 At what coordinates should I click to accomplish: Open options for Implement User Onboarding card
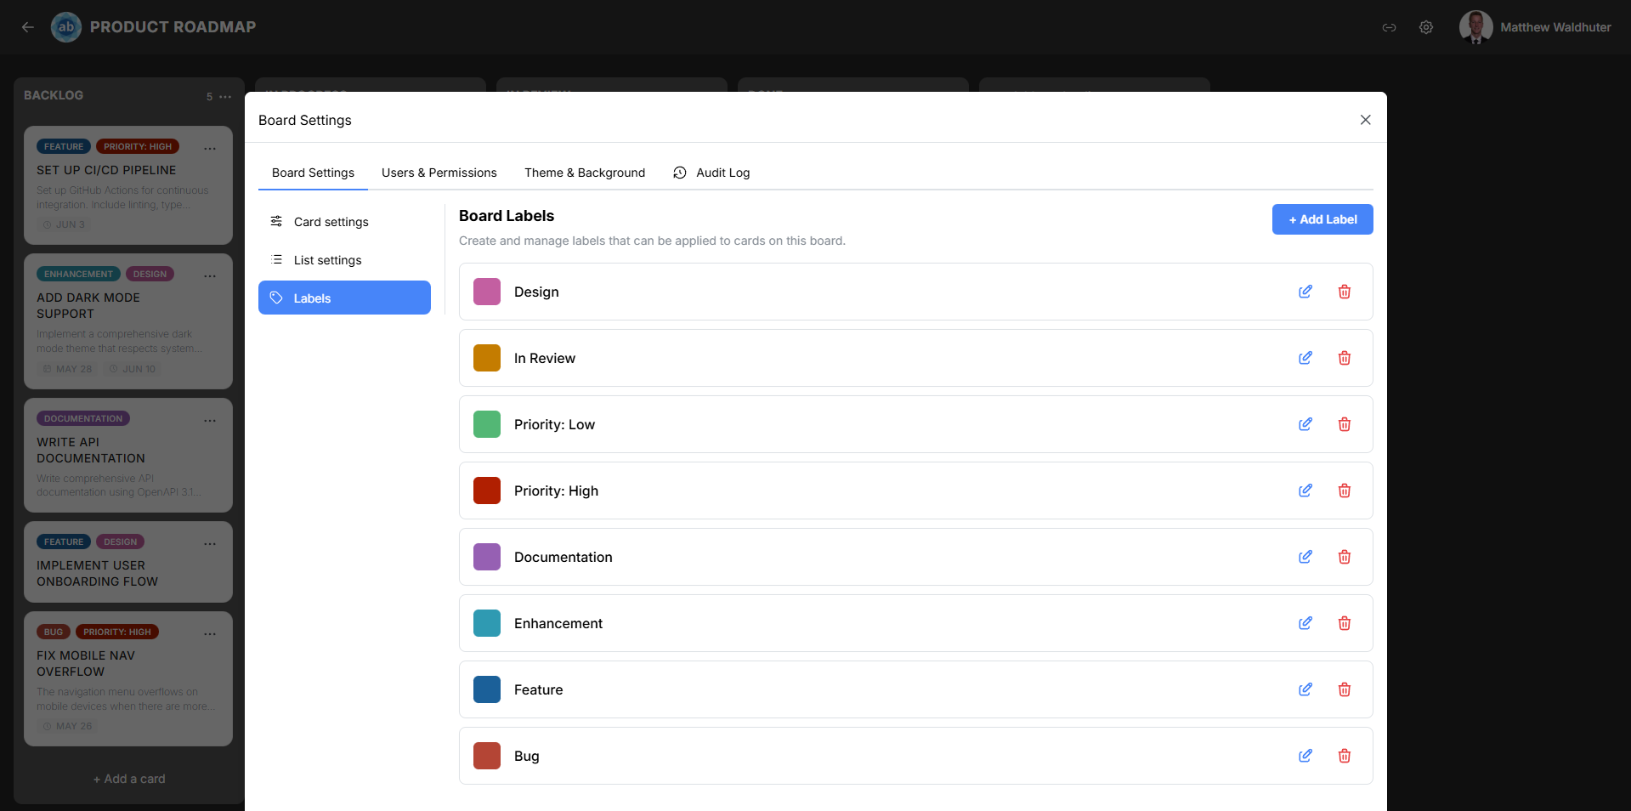pos(210,544)
